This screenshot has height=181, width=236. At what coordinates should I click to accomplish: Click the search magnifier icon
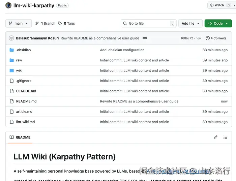click(x=125, y=23)
